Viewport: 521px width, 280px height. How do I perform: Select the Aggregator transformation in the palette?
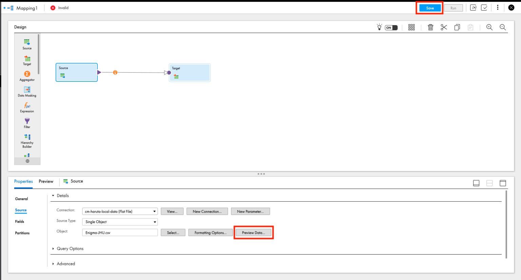(27, 76)
